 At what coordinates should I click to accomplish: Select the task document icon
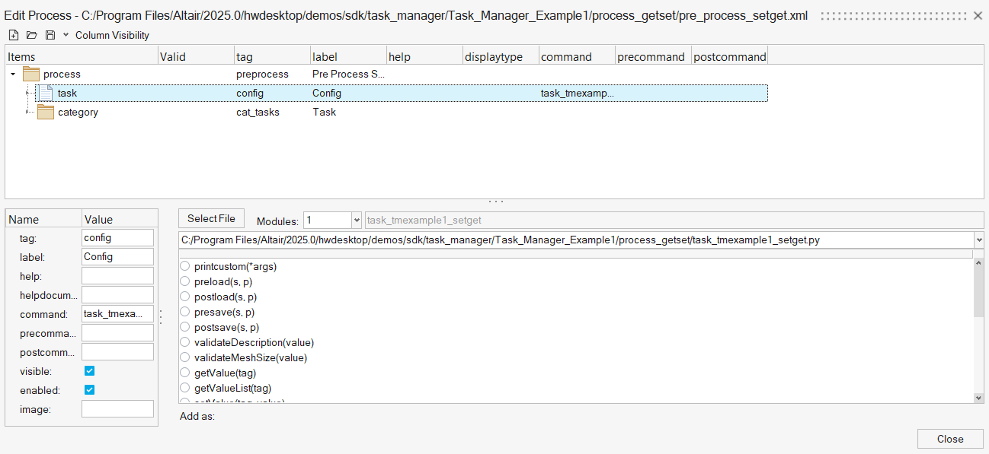coord(46,93)
